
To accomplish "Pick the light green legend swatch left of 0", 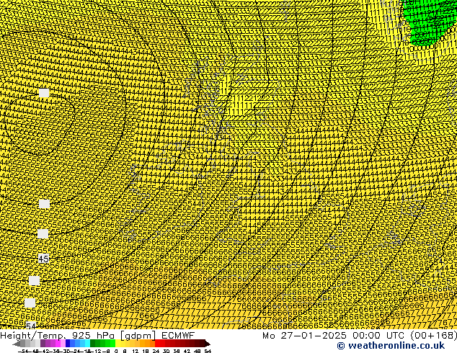I will click(112, 343).
